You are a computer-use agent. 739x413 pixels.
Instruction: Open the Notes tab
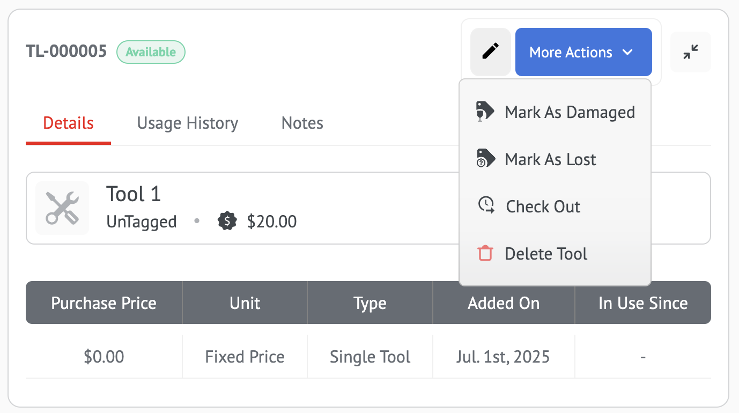tap(302, 123)
